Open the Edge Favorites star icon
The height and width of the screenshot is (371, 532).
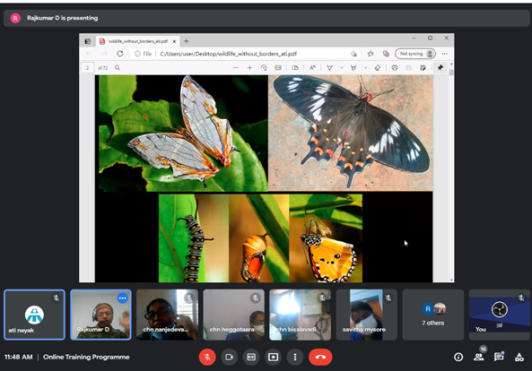pyautogui.click(x=371, y=54)
